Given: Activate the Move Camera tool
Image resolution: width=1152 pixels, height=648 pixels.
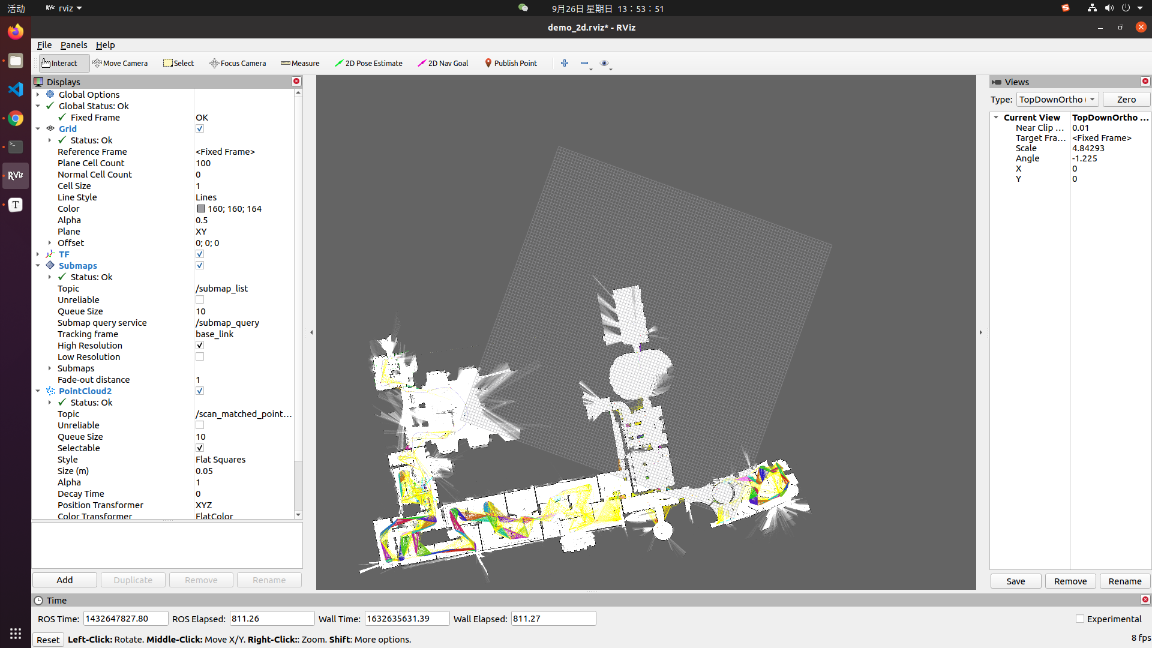Looking at the screenshot, I should (x=120, y=63).
